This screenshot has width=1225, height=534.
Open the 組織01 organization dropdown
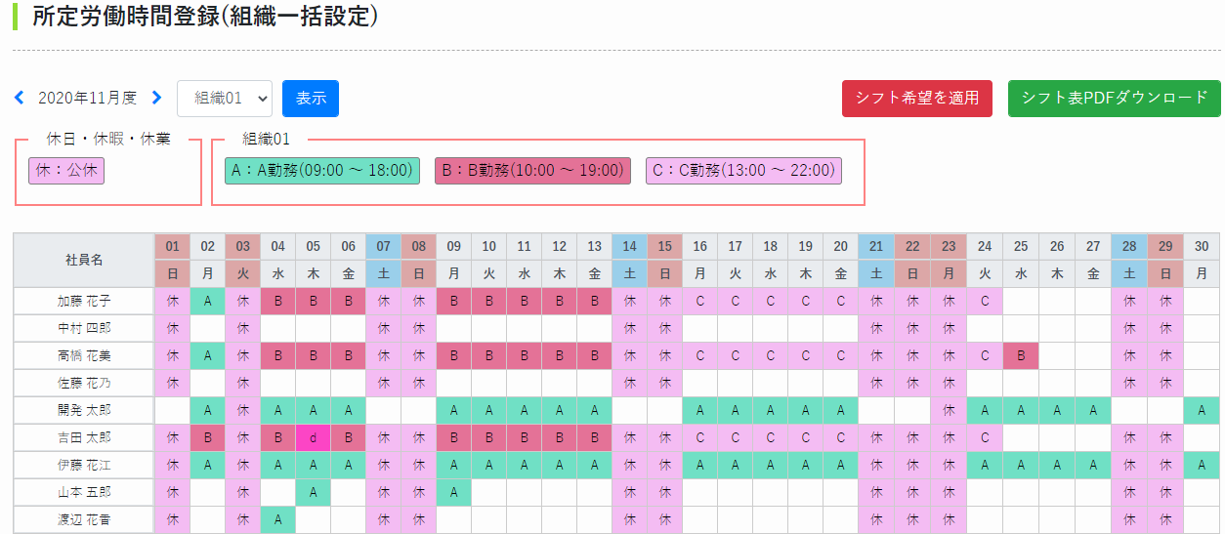[x=224, y=99]
